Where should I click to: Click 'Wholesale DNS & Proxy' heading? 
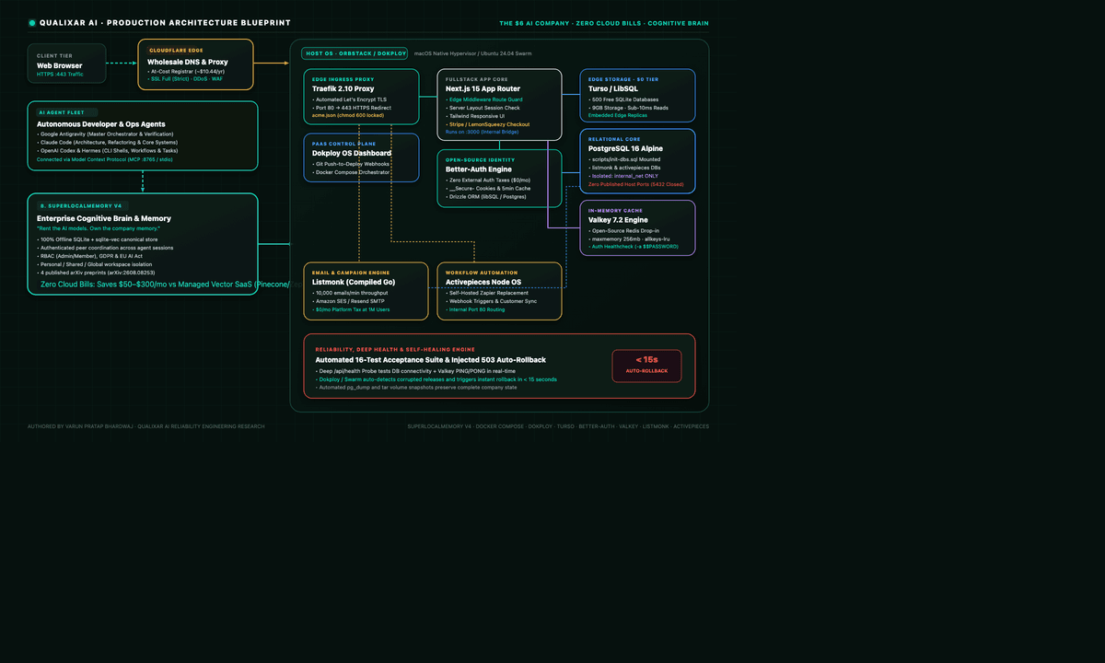[x=188, y=62]
